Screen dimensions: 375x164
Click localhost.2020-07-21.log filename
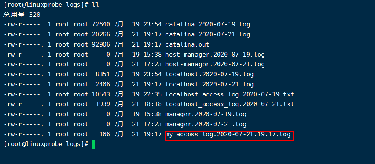tap(209, 84)
